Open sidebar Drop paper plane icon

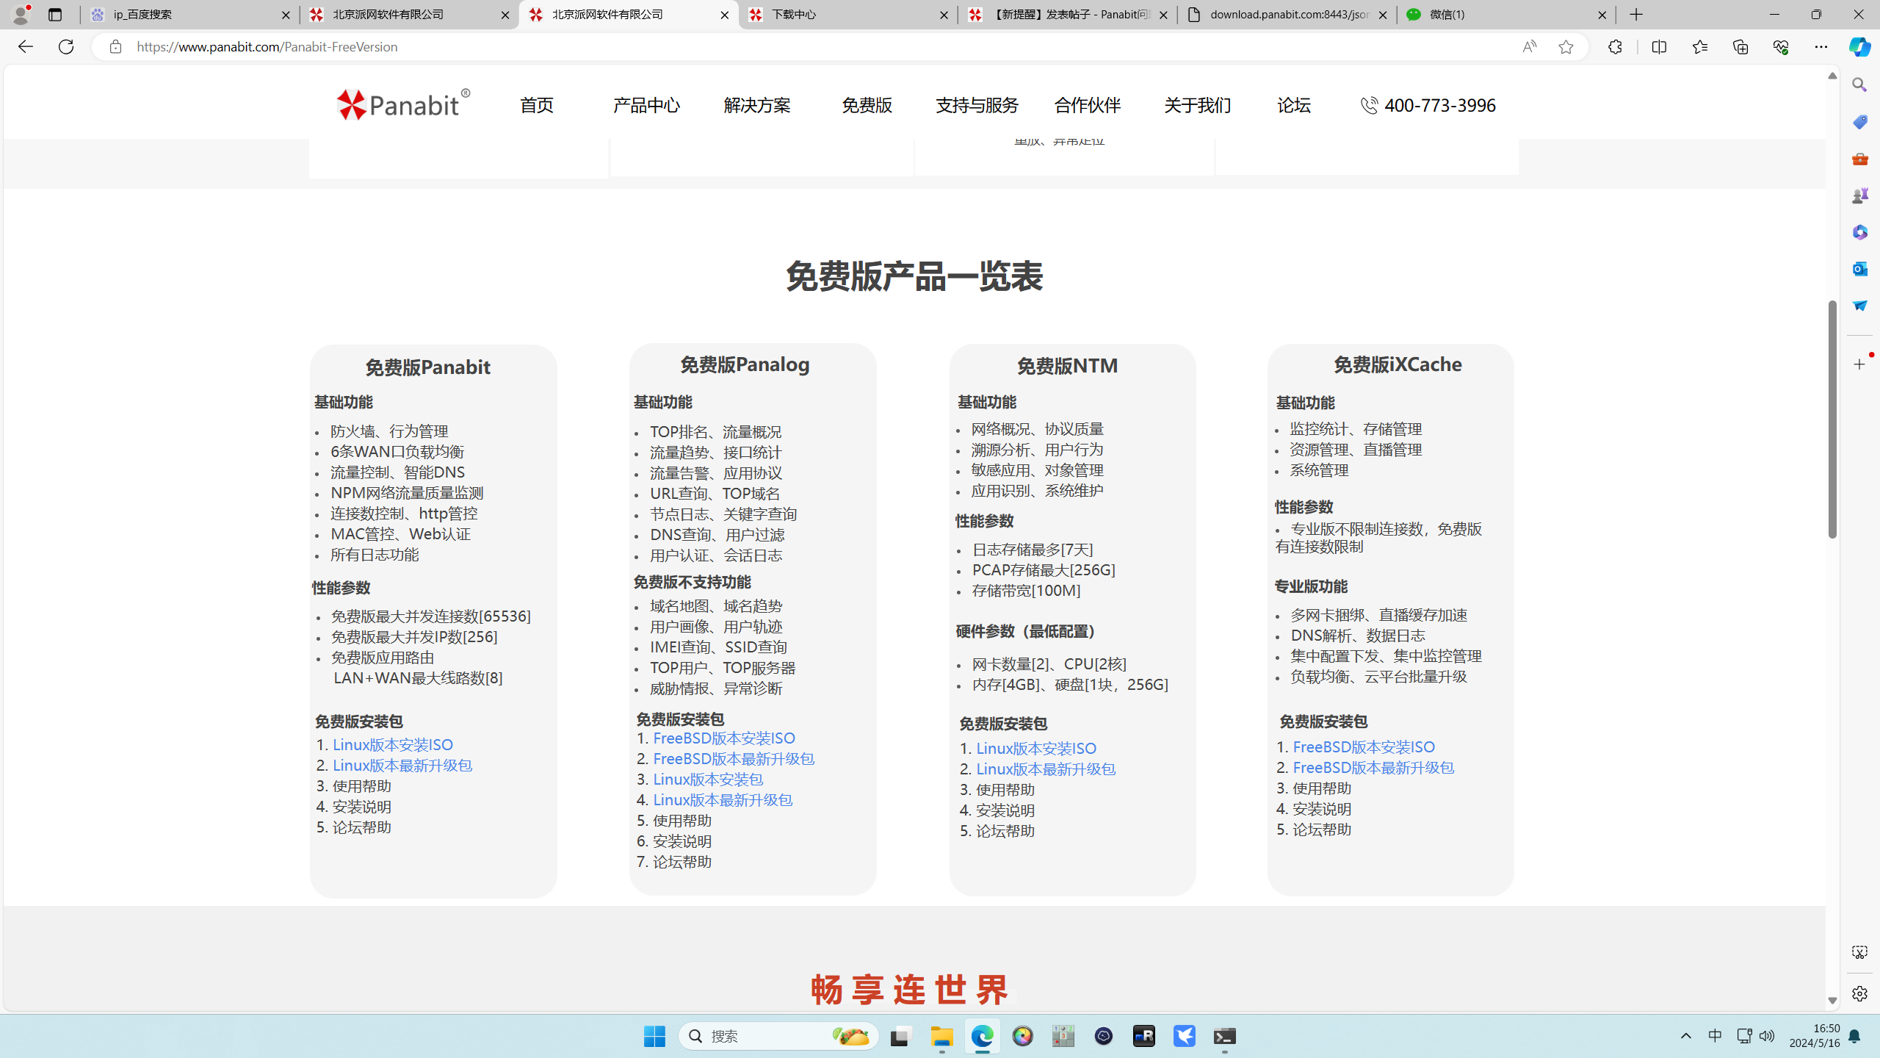click(x=1859, y=306)
